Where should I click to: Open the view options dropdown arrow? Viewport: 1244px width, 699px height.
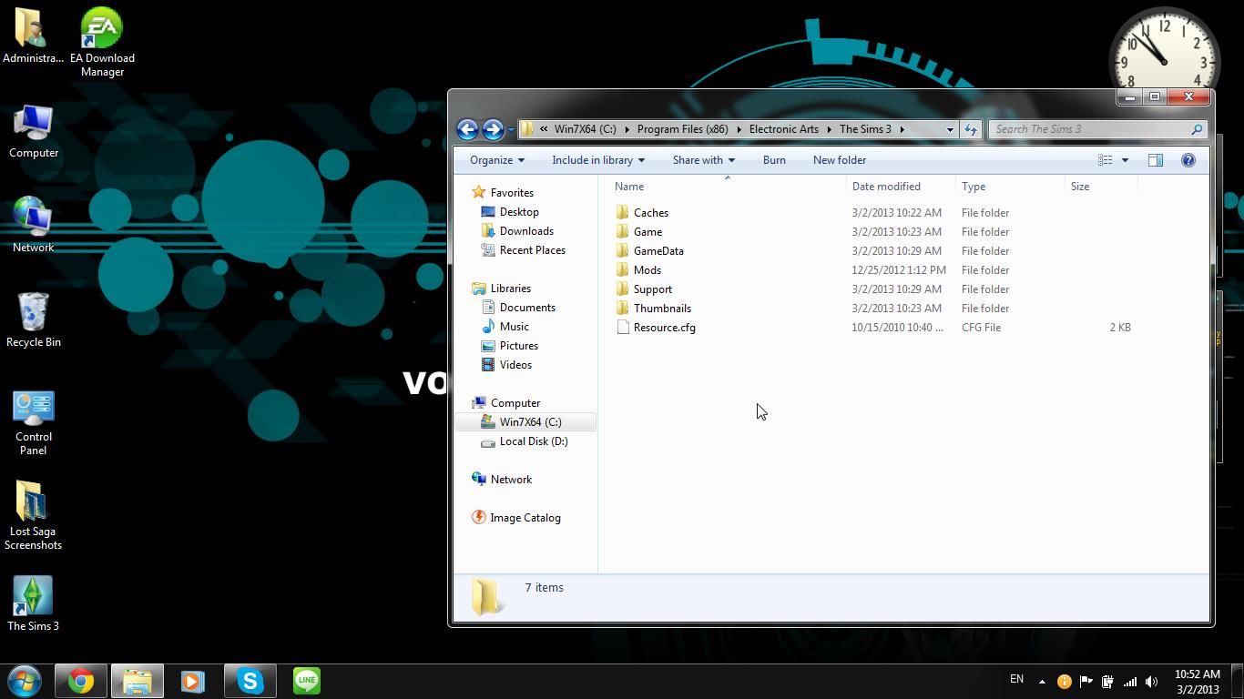point(1125,160)
